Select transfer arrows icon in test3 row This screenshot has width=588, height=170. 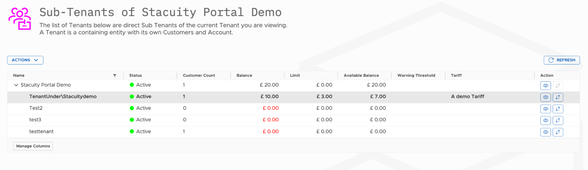click(558, 120)
